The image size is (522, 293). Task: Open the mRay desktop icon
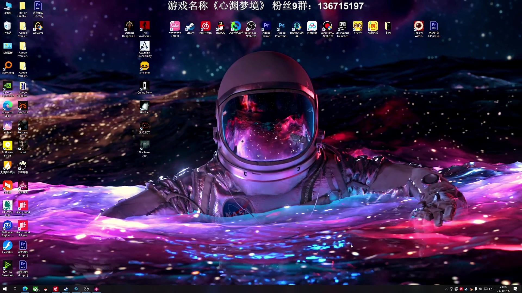[x=7, y=128]
